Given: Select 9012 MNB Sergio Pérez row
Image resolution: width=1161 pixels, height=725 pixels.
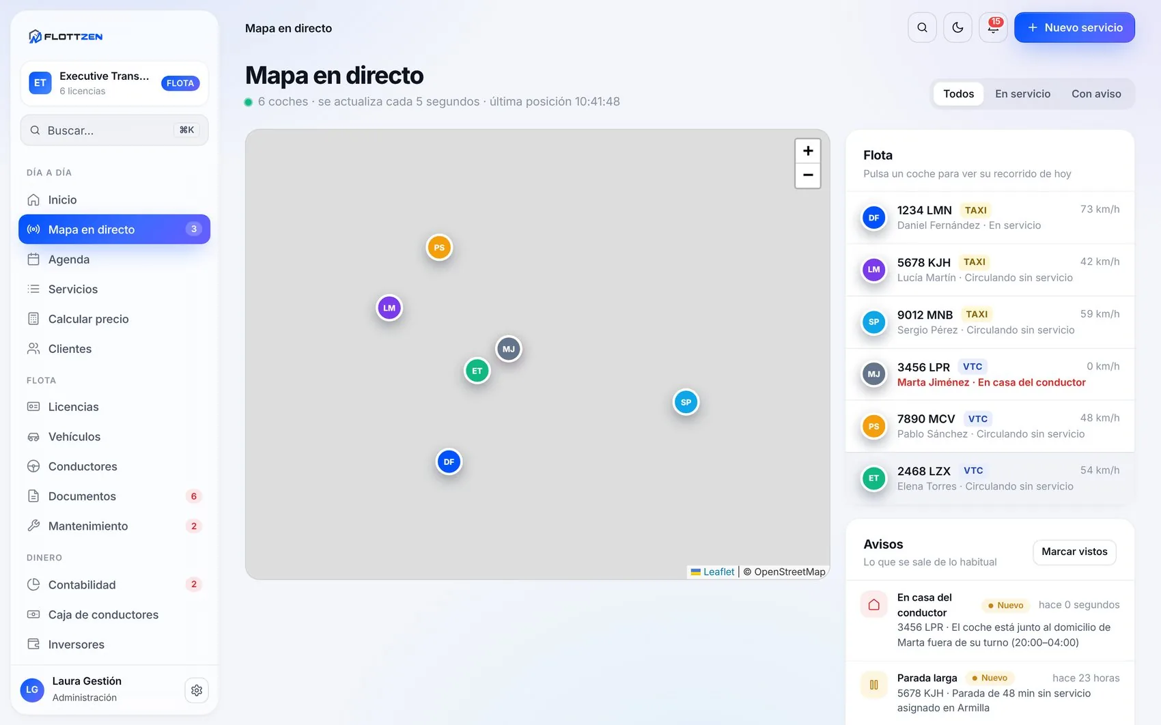Looking at the screenshot, I should tap(990, 322).
